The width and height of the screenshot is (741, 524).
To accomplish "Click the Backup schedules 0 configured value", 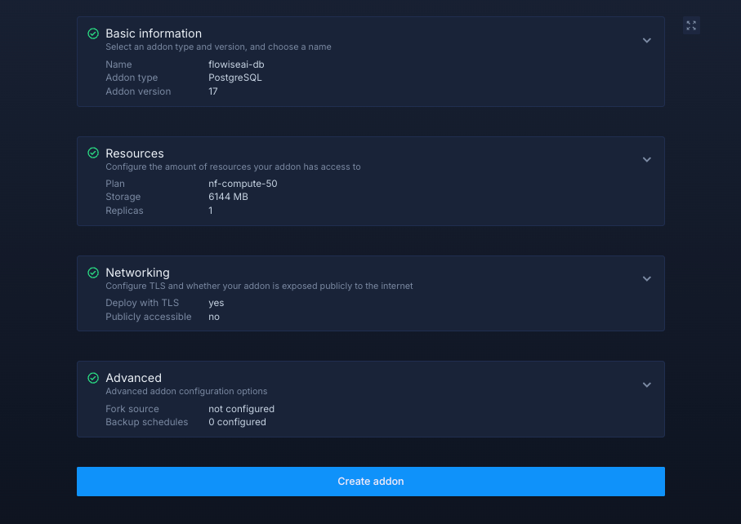I will click(x=237, y=422).
